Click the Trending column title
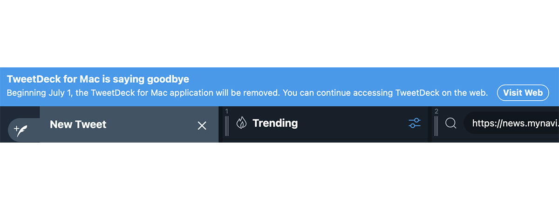Screen dimensions: 559x209 [275, 123]
